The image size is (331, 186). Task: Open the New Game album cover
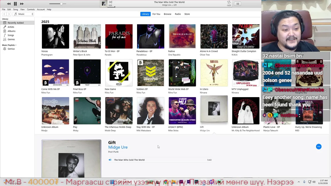tap(119, 73)
